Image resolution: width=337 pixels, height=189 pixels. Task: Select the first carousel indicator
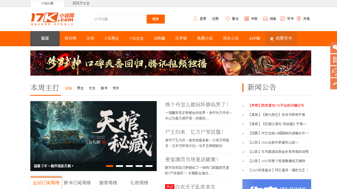110,166
